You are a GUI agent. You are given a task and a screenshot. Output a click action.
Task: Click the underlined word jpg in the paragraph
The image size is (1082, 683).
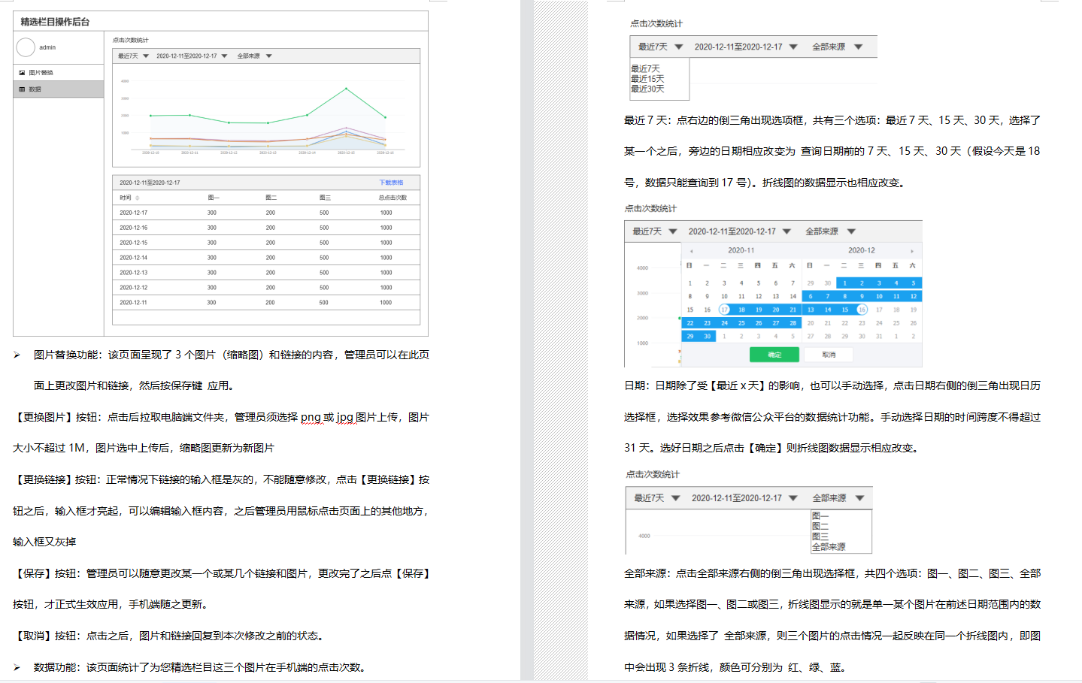click(345, 417)
